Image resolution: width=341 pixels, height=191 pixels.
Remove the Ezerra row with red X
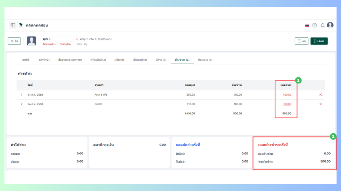(320, 104)
